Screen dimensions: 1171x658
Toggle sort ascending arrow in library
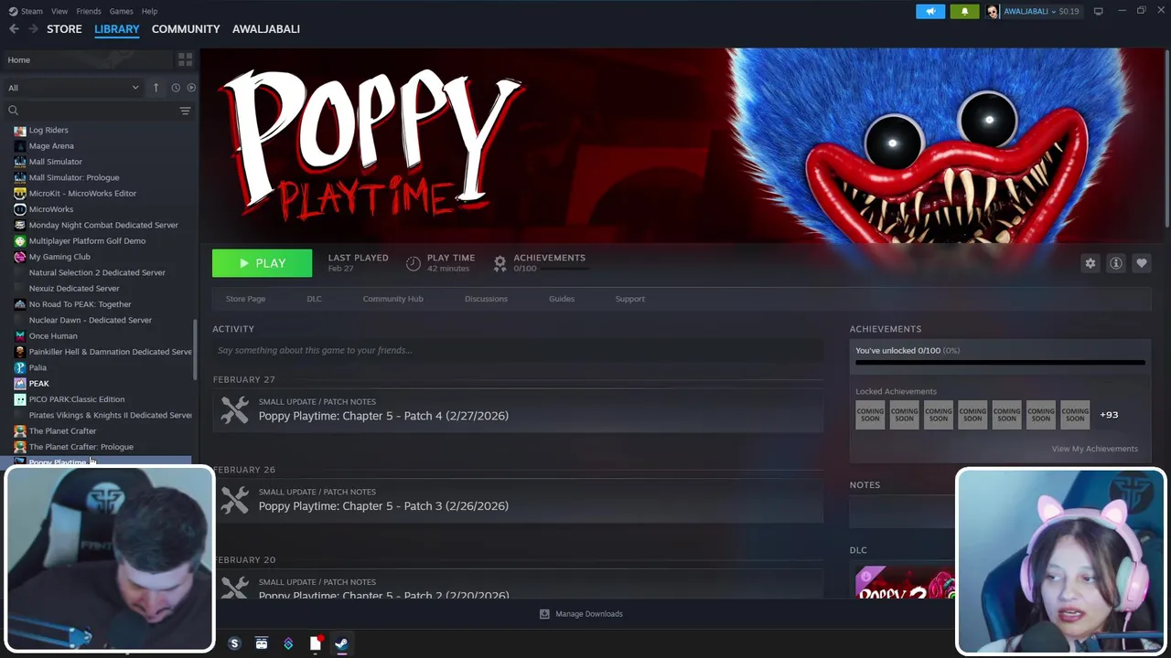pyautogui.click(x=156, y=88)
